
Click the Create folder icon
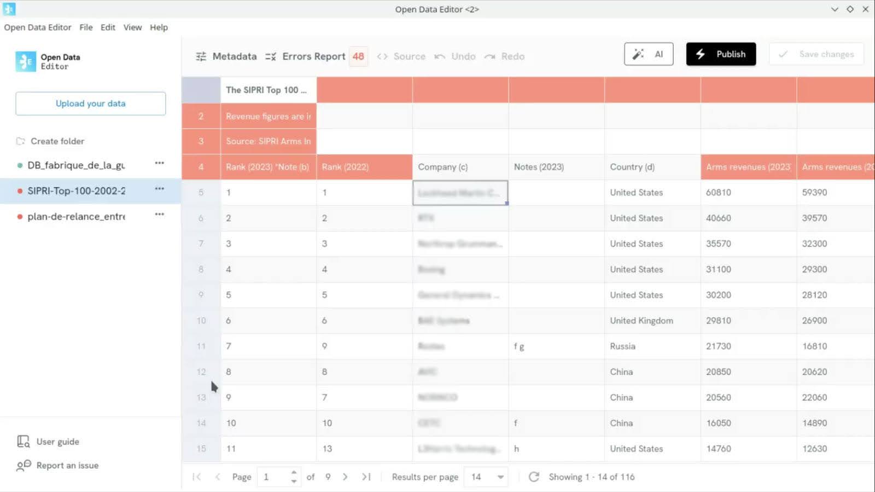[x=21, y=141]
